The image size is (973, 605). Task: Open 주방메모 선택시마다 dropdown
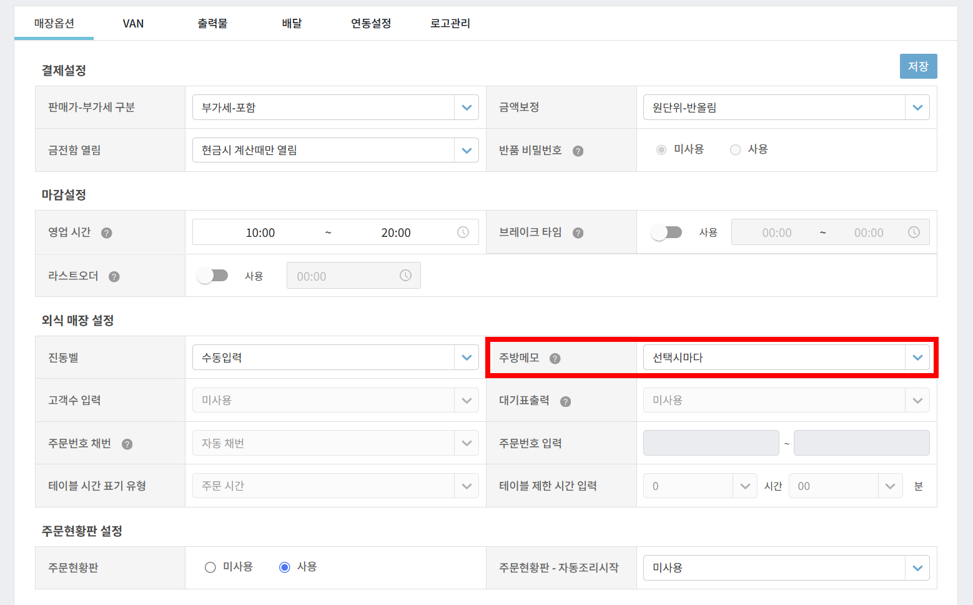click(x=786, y=357)
